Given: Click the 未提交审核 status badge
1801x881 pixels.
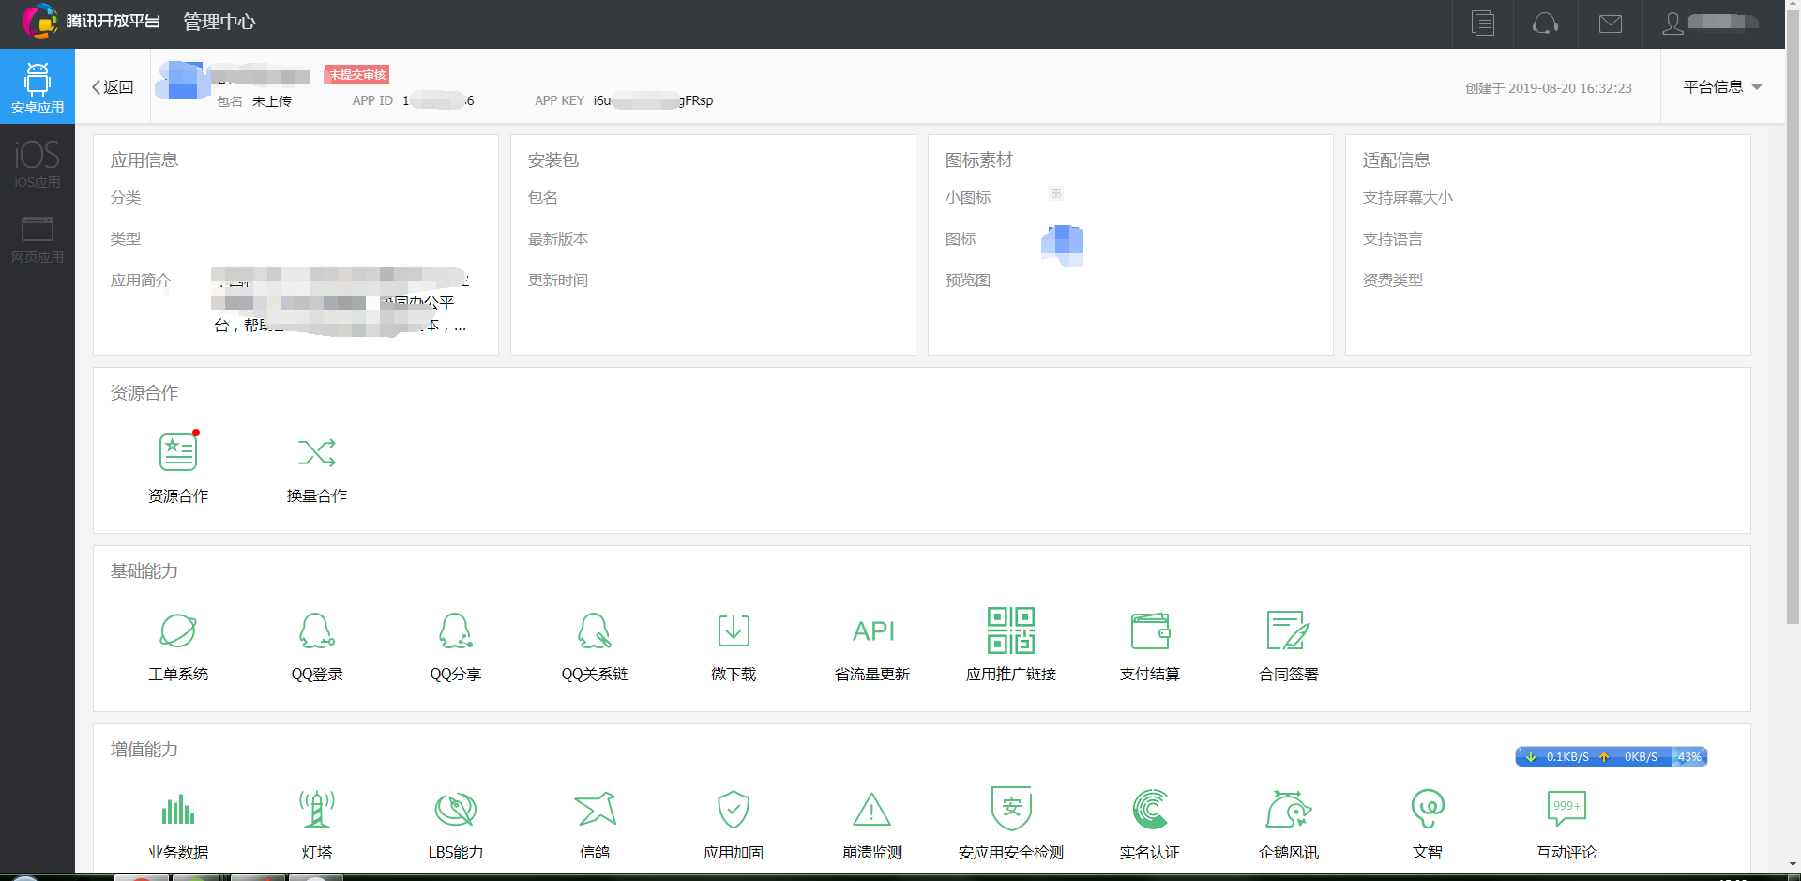Looking at the screenshot, I should tap(357, 75).
